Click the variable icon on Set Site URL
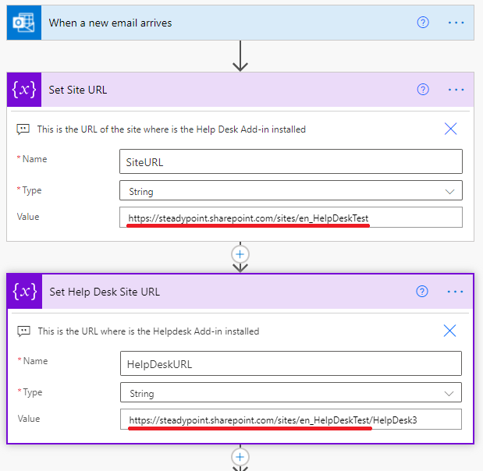Screen dimensions: 483x471 point(24,90)
